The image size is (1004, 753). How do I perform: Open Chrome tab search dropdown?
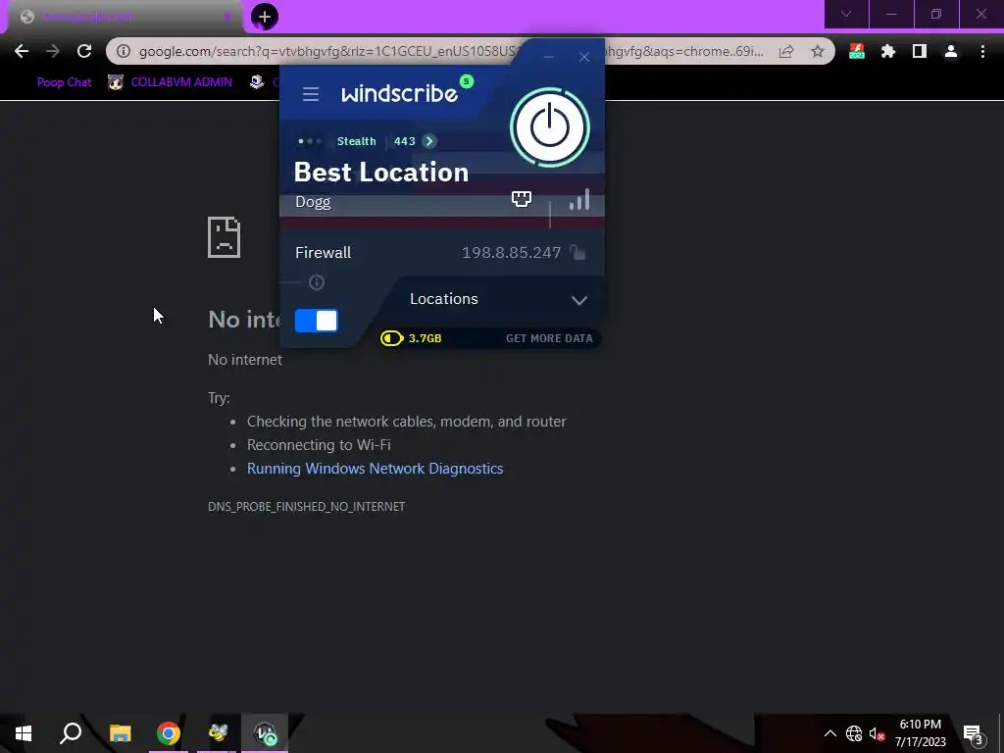click(x=846, y=14)
